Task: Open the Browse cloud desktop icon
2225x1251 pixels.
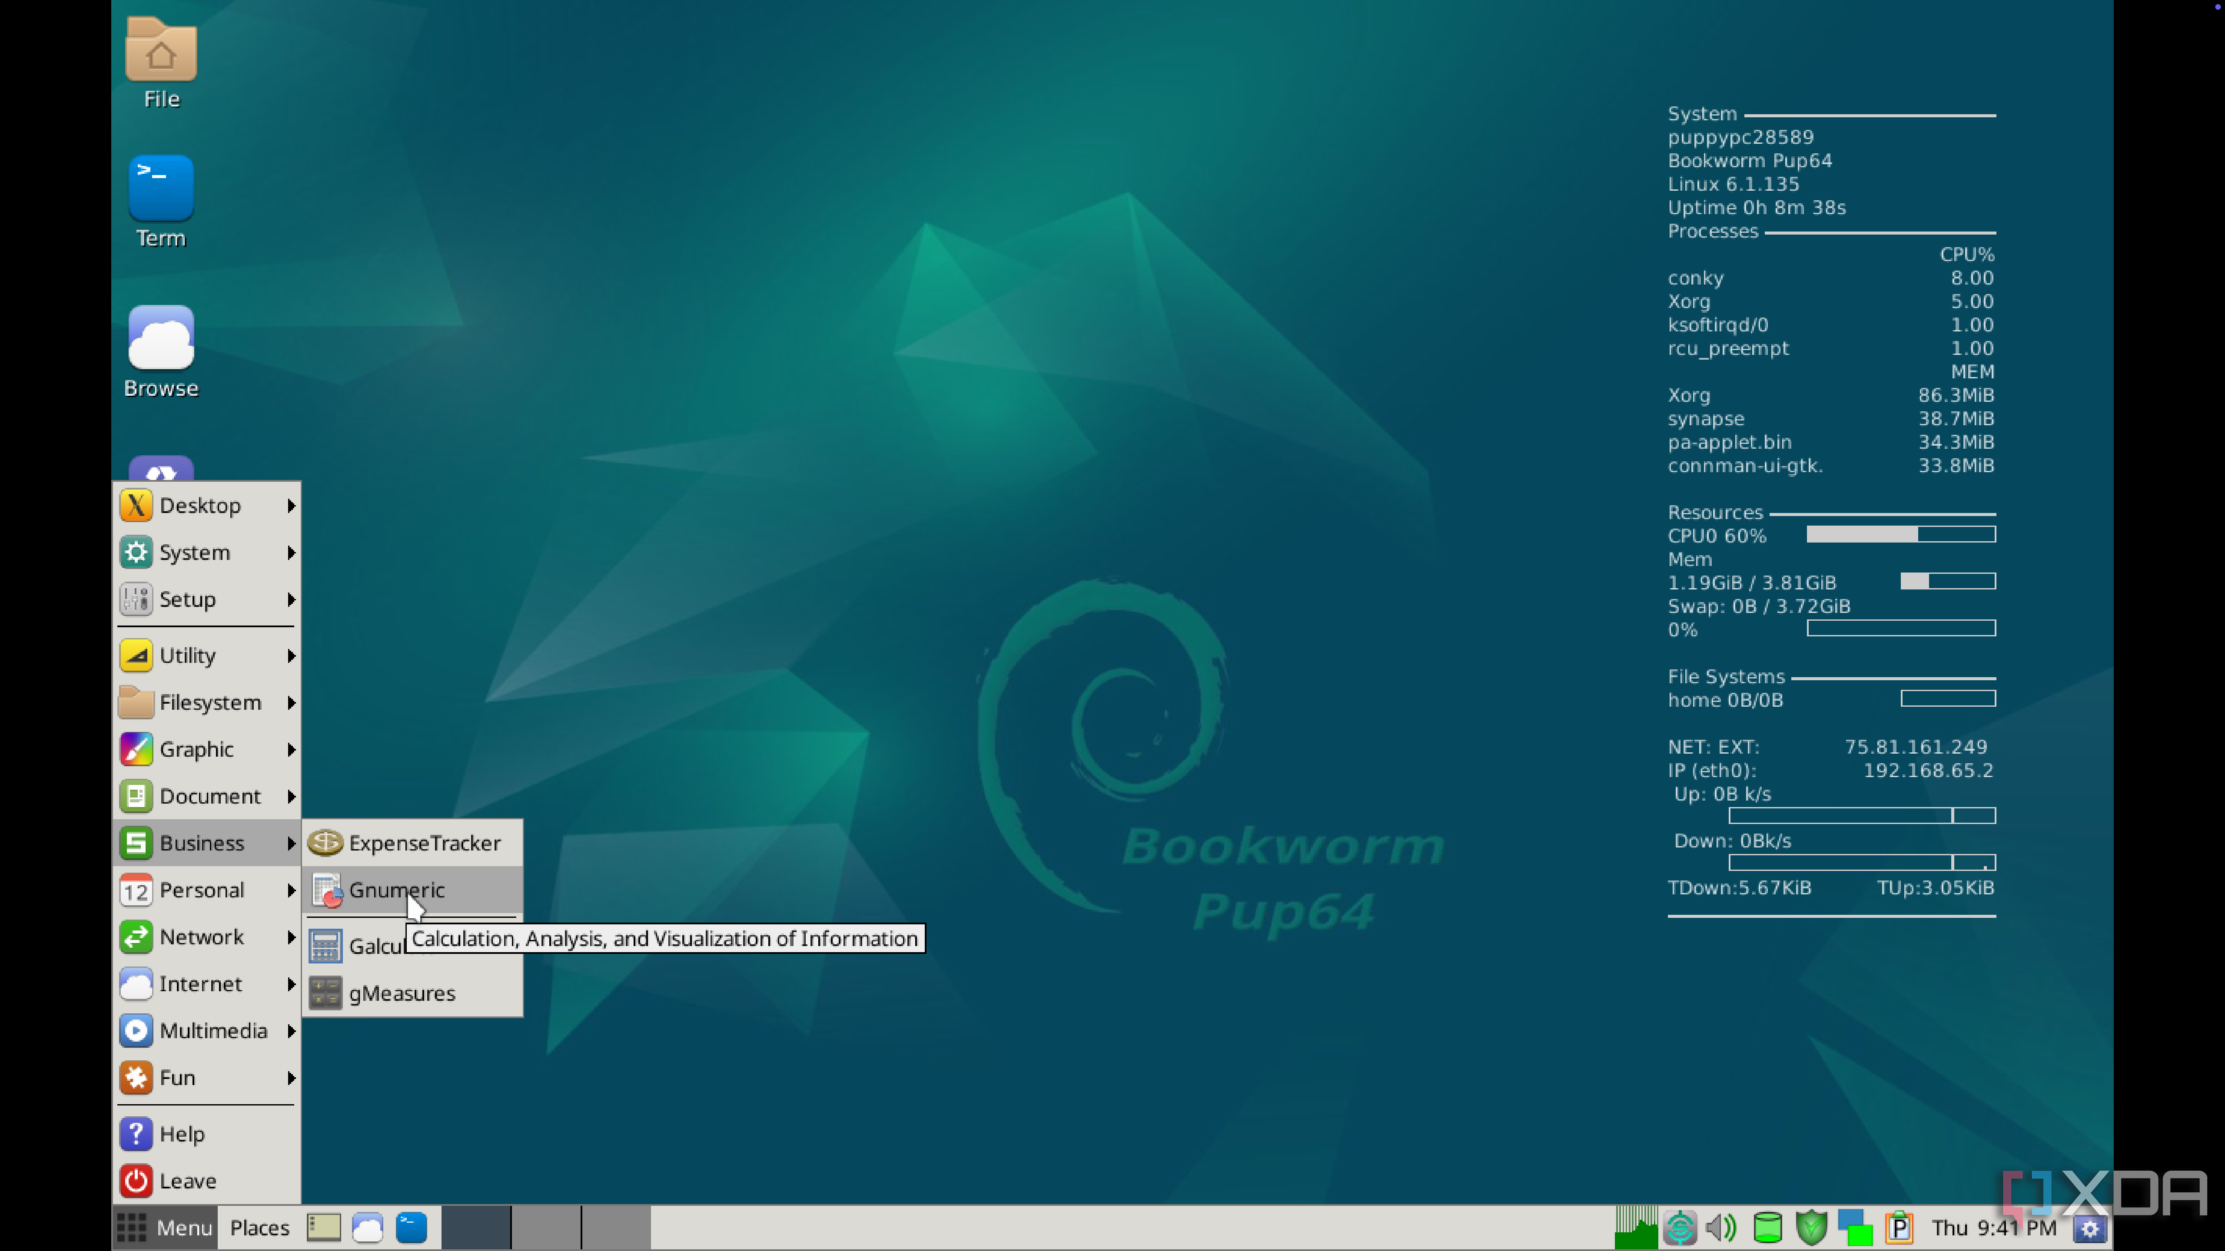Action: 161,351
